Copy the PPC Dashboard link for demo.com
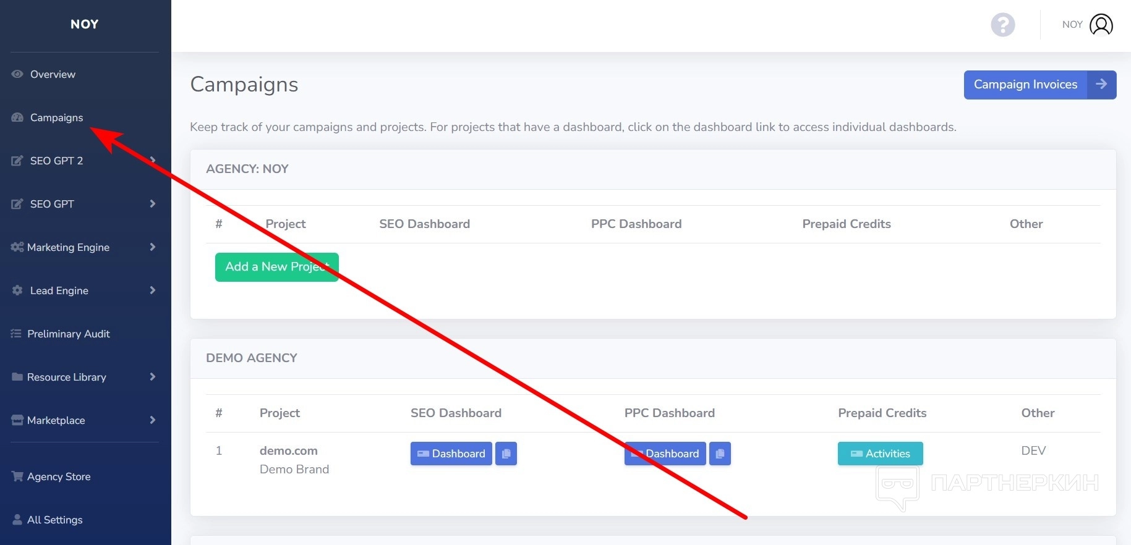This screenshot has width=1131, height=545. 720,454
